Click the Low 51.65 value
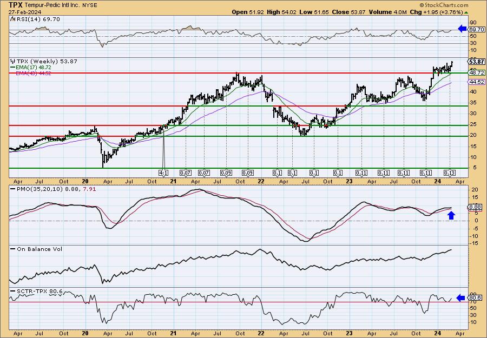This screenshot has width=487, height=338. [313, 12]
